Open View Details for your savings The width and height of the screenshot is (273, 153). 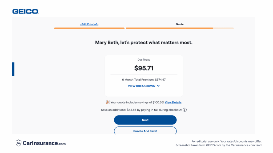click(x=173, y=102)
